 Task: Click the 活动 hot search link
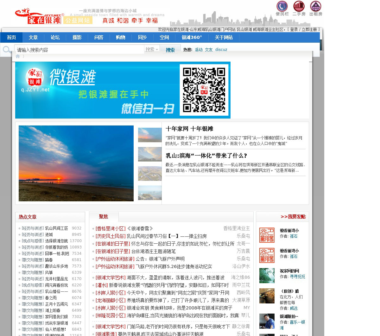point(199,50)
